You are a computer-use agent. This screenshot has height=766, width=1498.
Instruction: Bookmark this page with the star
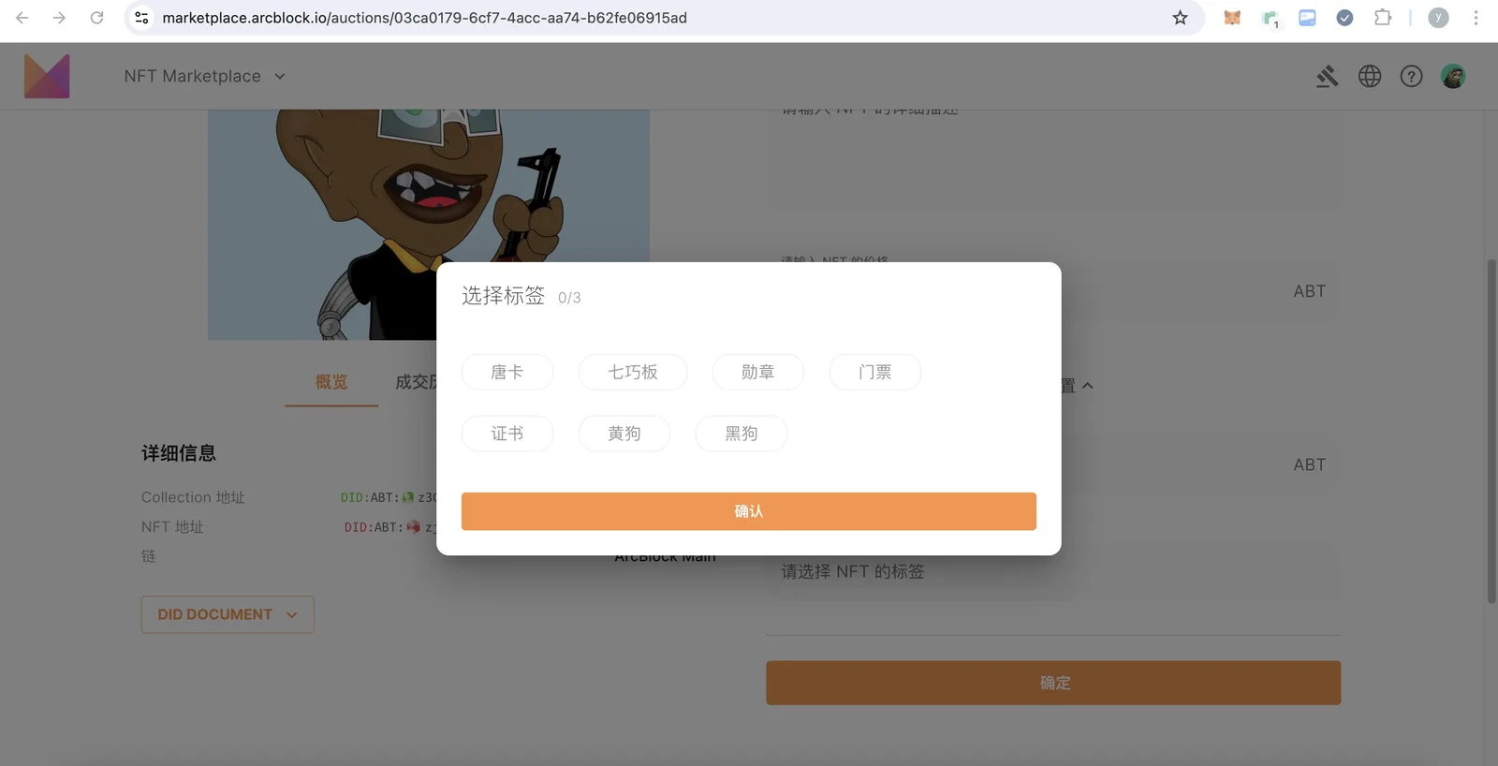1180,18
